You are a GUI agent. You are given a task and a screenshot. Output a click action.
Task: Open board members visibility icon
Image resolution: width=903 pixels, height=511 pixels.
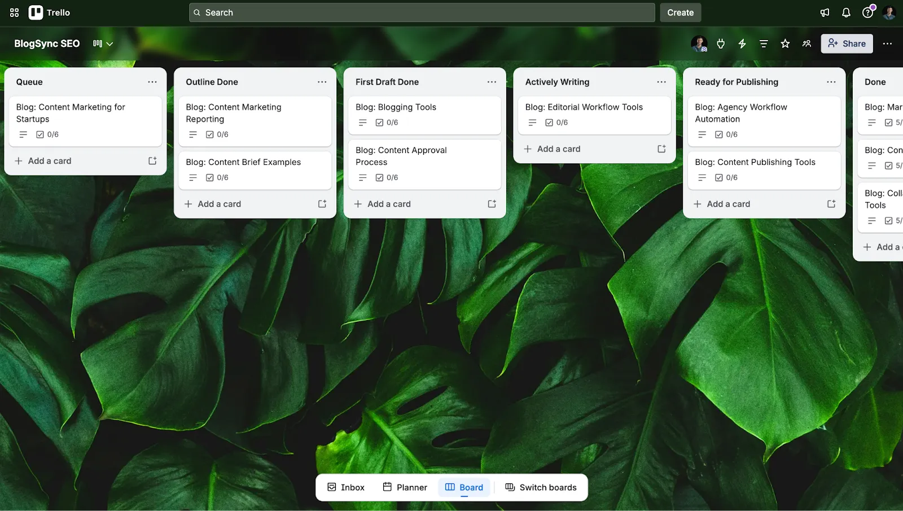806,43
